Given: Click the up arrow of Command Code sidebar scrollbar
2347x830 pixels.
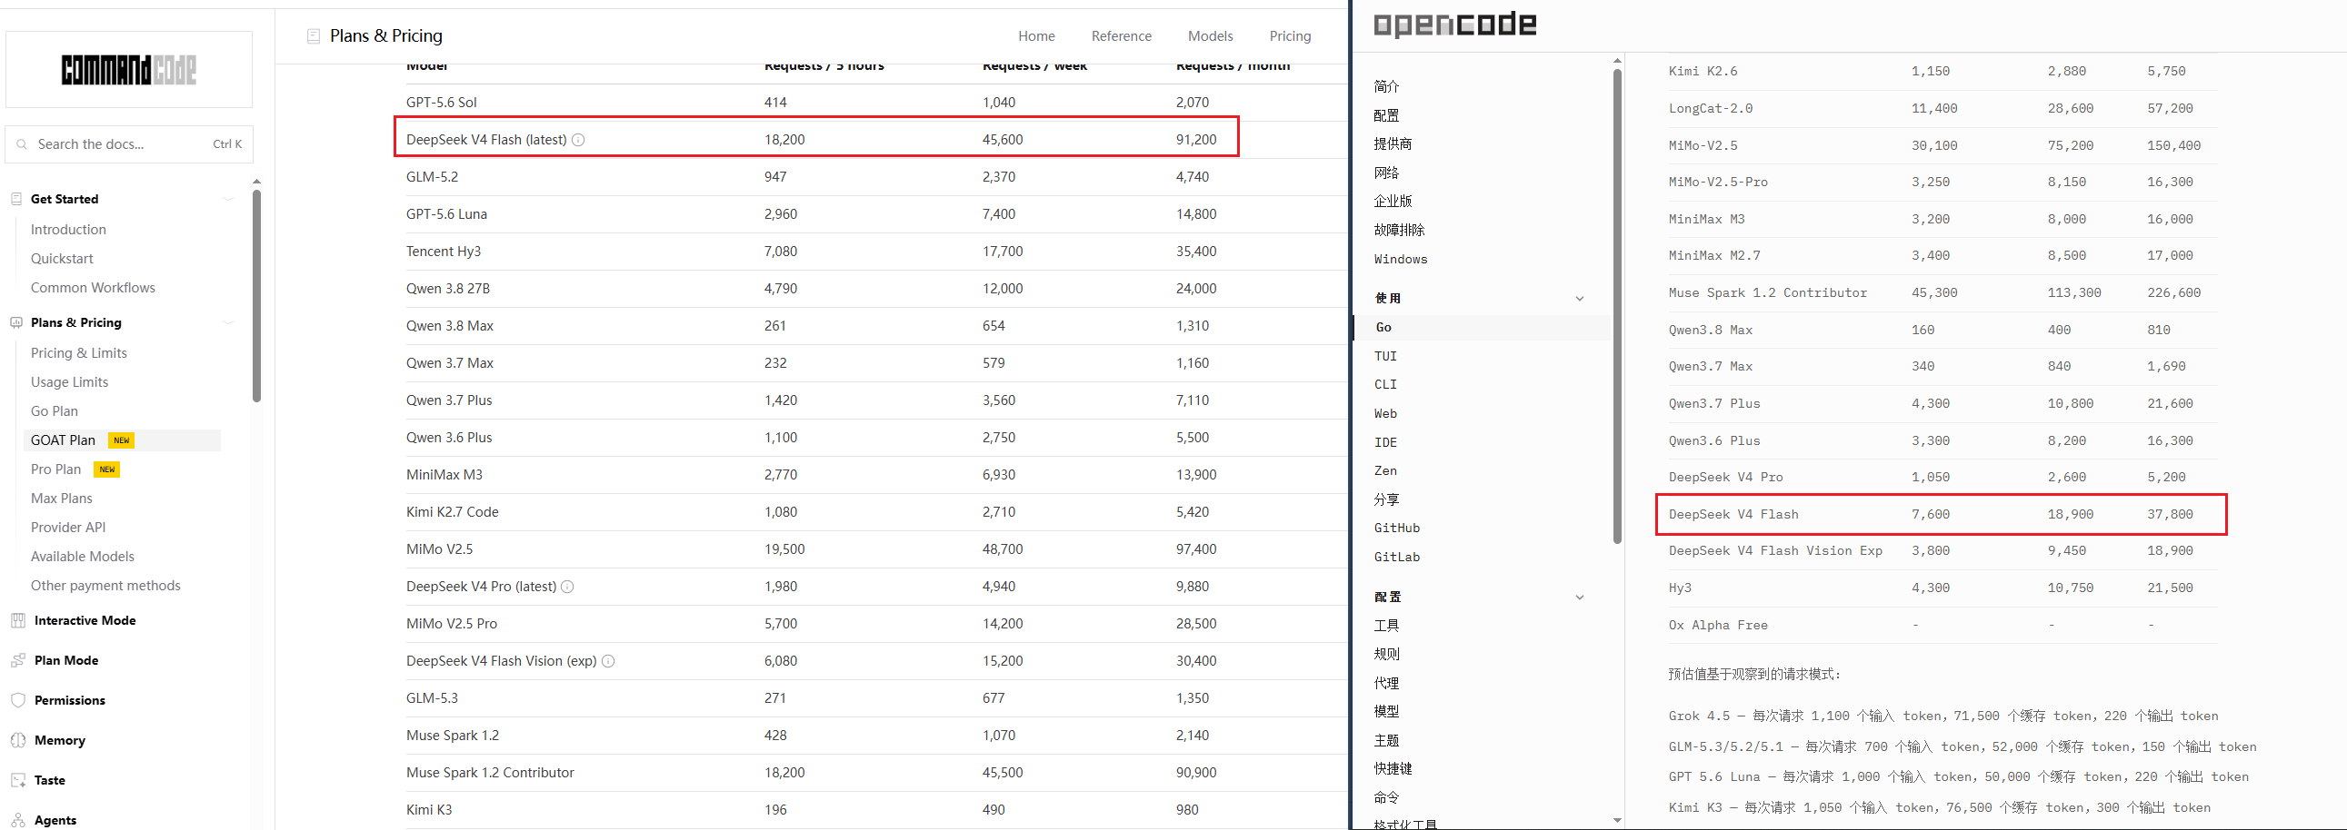Looking at the screenshot, I should pos(257,182).
